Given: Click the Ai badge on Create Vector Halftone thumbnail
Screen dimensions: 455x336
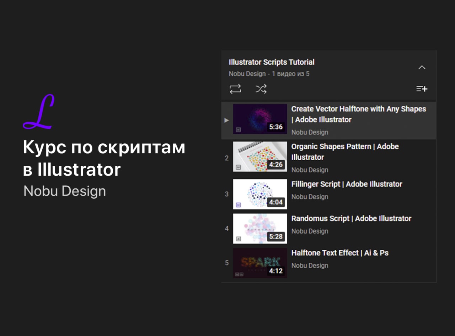Looking at the screenshot, I should coord(239,130).
